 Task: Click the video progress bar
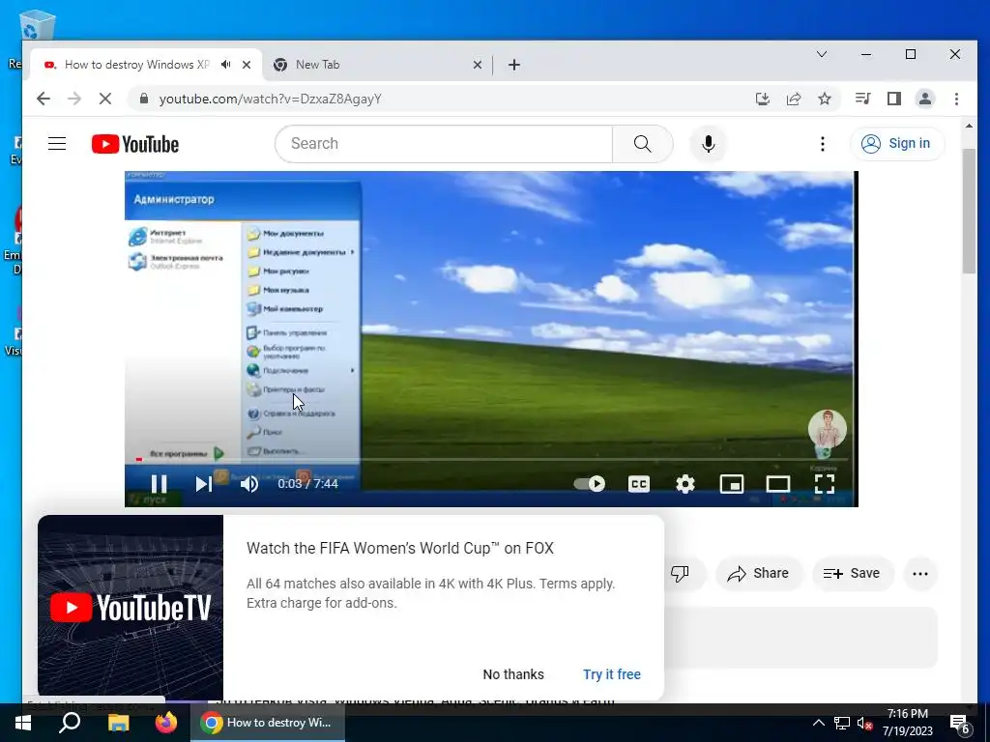click(490, 459)
